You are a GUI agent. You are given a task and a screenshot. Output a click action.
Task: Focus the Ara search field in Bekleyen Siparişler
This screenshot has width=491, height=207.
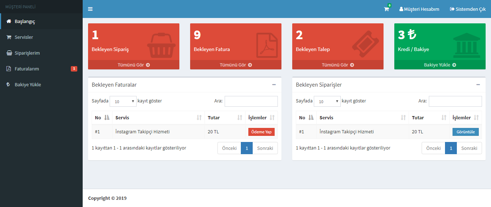click(x=455, y=101)
